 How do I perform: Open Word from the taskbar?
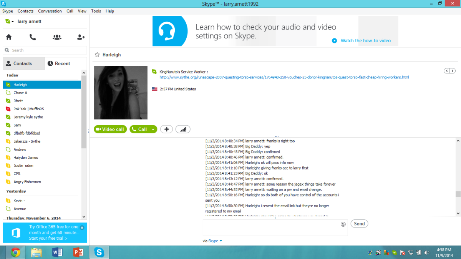(57, 252)
